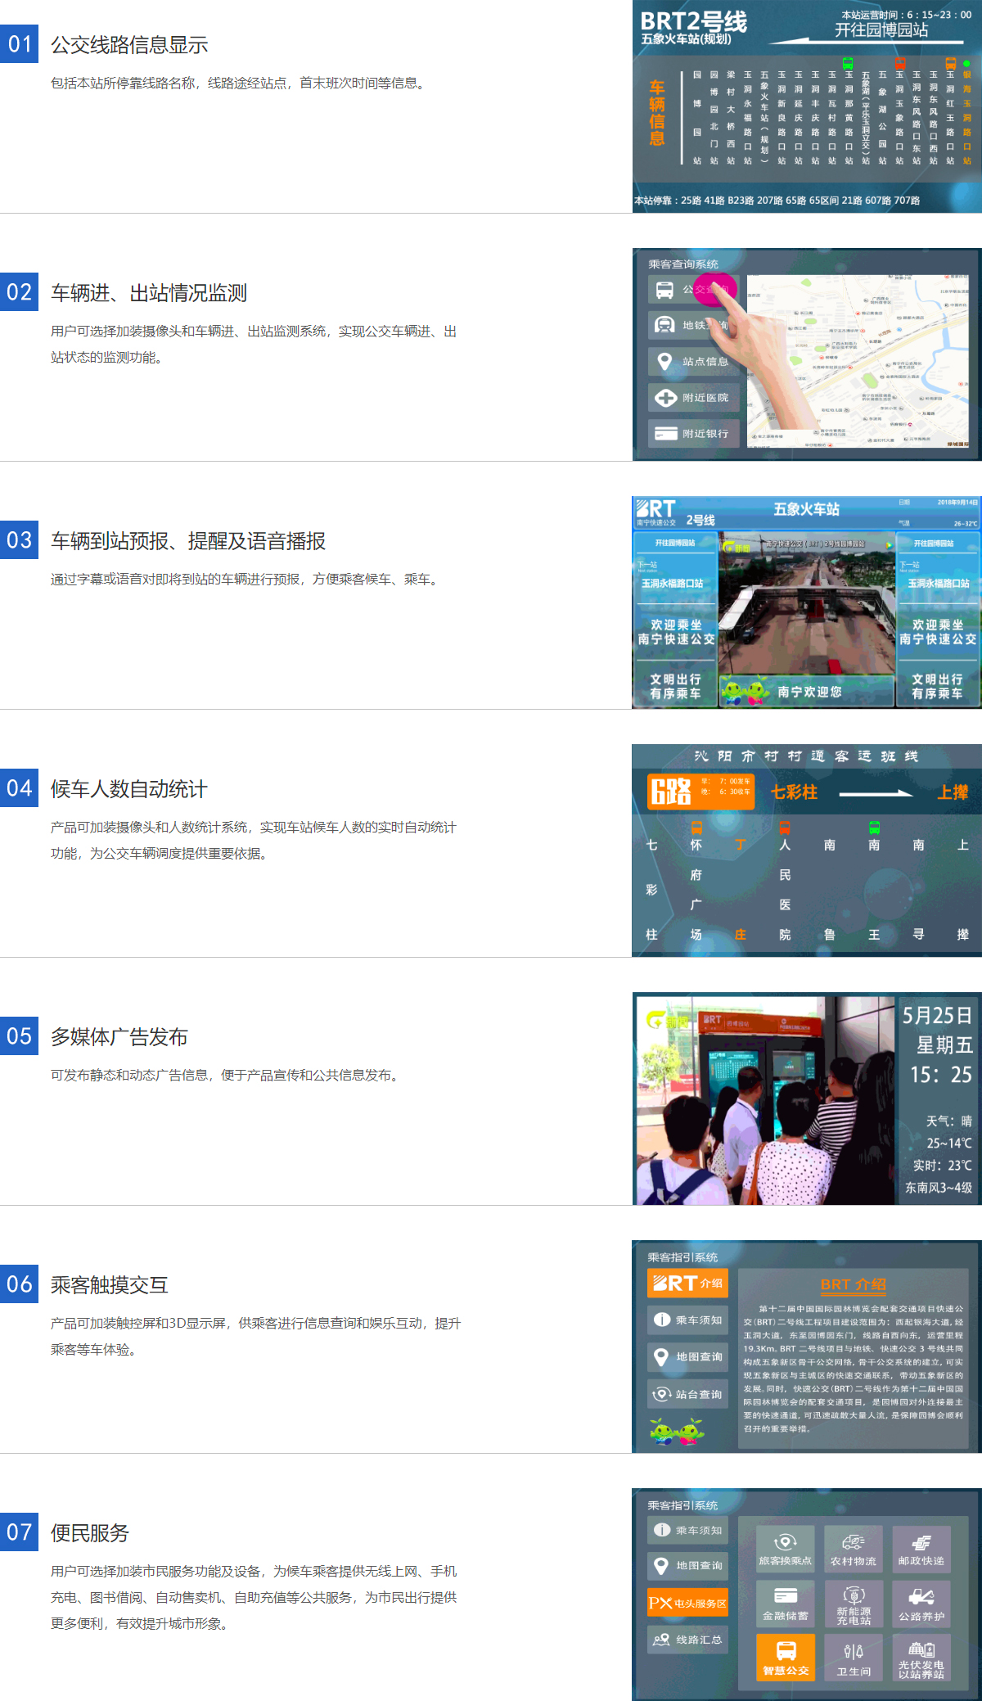Viewport: 982px width, 1701px height.
Task: Select the 农村物流 tile
Action: point(854,1549)
